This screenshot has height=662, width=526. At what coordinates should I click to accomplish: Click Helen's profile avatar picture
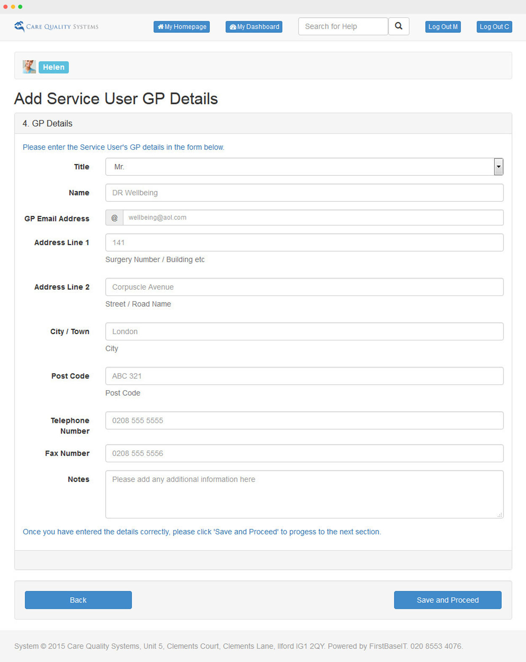tap(29, 67)
